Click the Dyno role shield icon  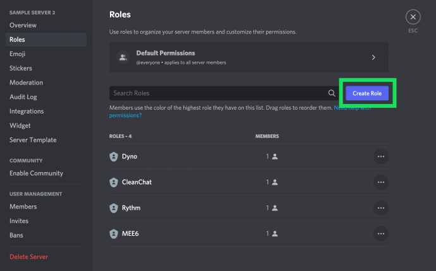(x=114, y=156)
